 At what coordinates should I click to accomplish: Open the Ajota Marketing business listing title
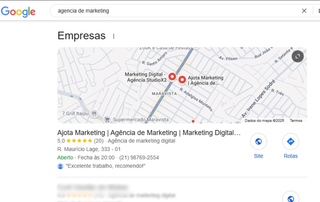149,133
